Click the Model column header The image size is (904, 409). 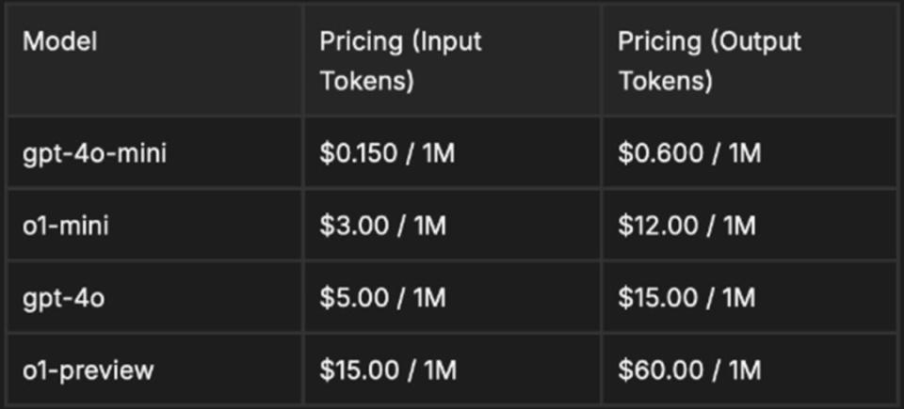point(60,42)
